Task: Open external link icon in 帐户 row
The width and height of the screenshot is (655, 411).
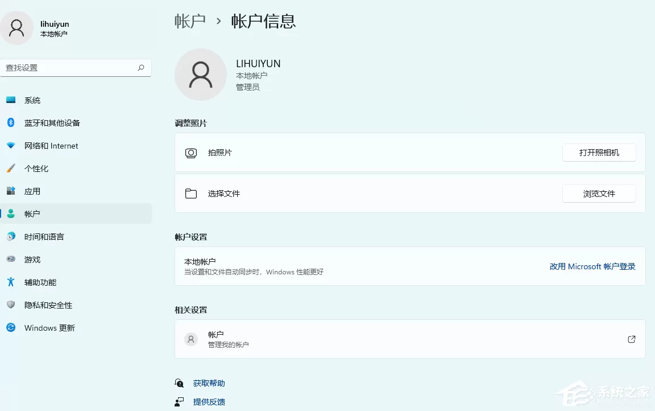Action: coord(632,339)
